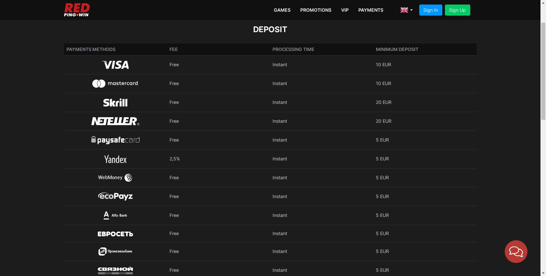Click the Alfa-Bank payment logo

click(x=115, y=215)
